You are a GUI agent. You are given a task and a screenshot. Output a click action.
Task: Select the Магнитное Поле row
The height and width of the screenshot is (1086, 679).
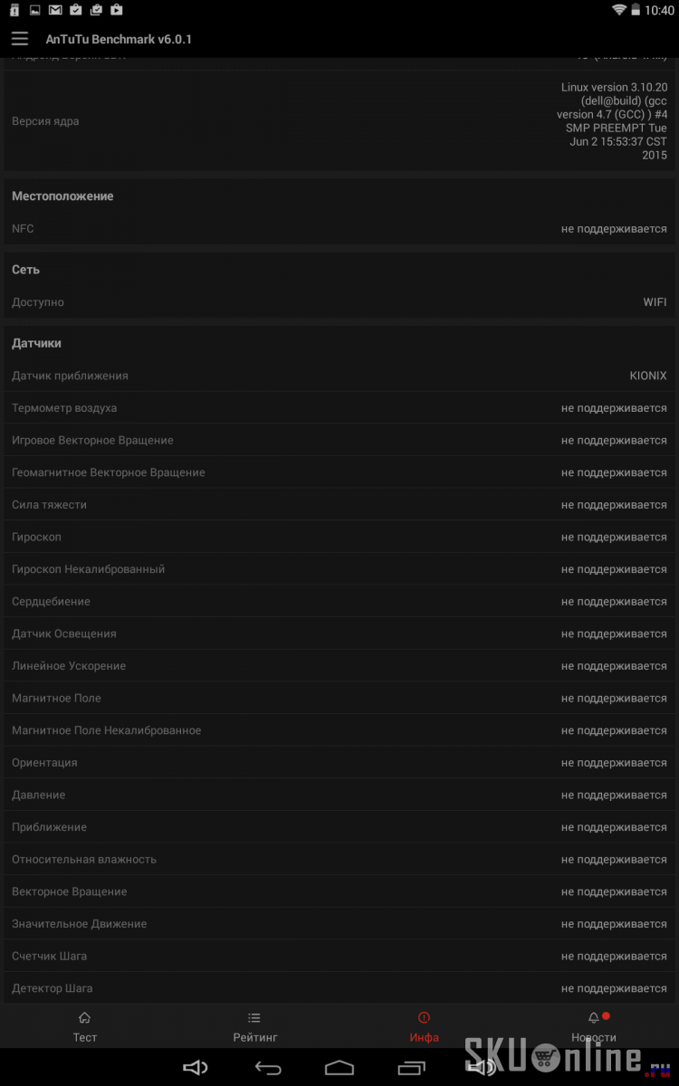(339, 698)
